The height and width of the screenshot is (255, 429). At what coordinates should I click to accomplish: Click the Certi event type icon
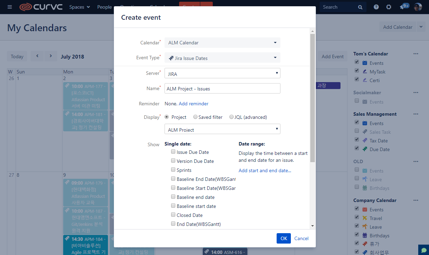click(x=365, y=80)
